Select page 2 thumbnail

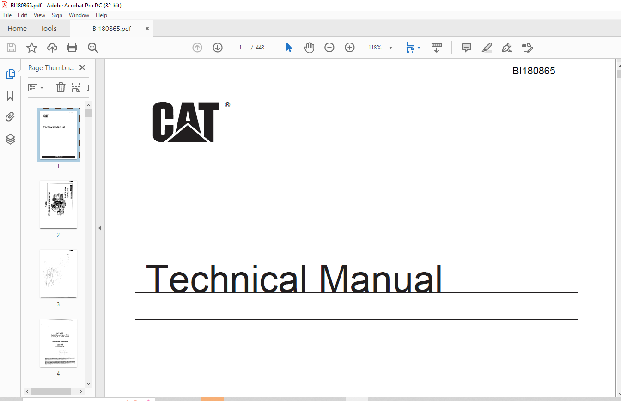[x=58, y=205]
